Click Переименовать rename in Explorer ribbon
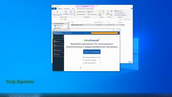This screenshot has width=172, height=97. pos(92,14)
